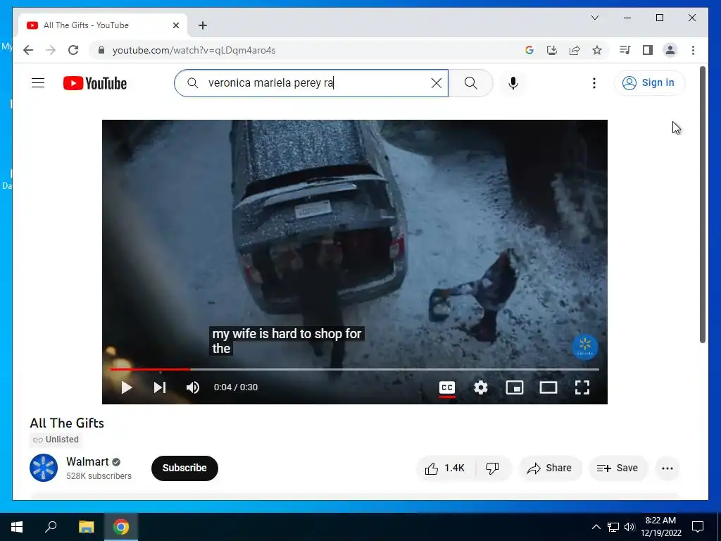Skip to next video
Image resolution: width=721 pixels, height=541 pixels.
[160, 387]
